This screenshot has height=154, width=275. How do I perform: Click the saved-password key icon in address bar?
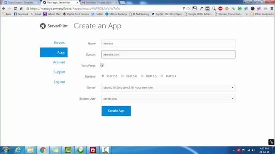pyautogui.click(x=183, y=9)
